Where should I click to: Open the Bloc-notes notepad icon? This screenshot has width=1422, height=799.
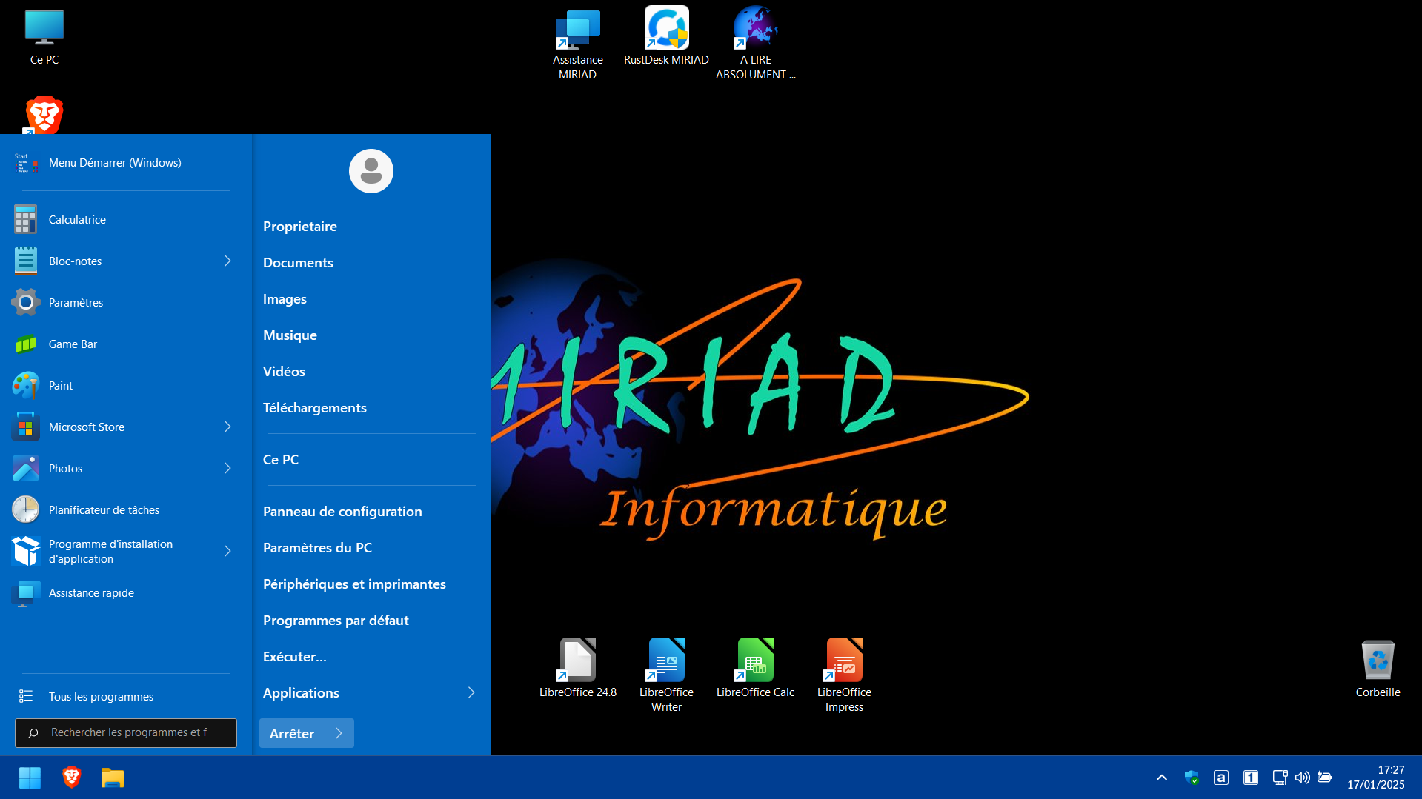click(25, 261)
